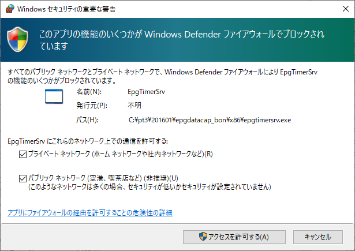
Task: Click アクセスを許可する(A) button
Action: click(x=234, y=237)
